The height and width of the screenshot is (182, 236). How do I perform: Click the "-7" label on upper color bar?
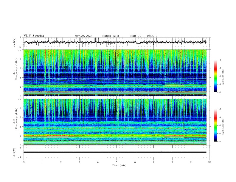click(x=220, y=92)
